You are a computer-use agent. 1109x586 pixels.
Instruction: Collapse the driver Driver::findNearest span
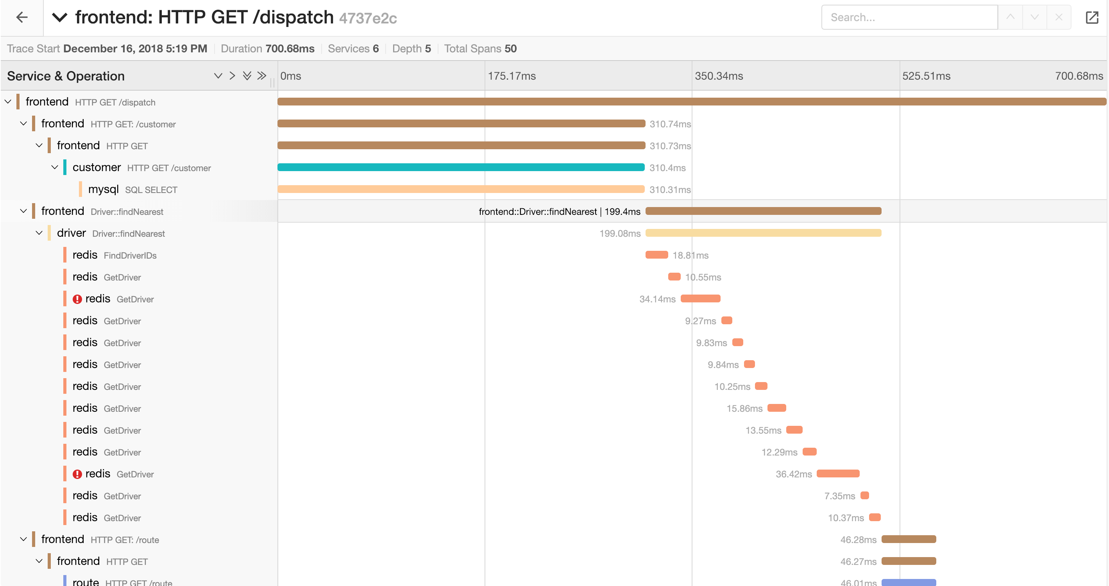click(x=39, y=233)
